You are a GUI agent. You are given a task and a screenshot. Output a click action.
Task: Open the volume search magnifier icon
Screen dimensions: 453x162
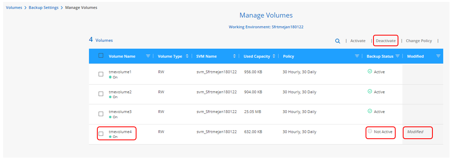(x=337, y=41)
